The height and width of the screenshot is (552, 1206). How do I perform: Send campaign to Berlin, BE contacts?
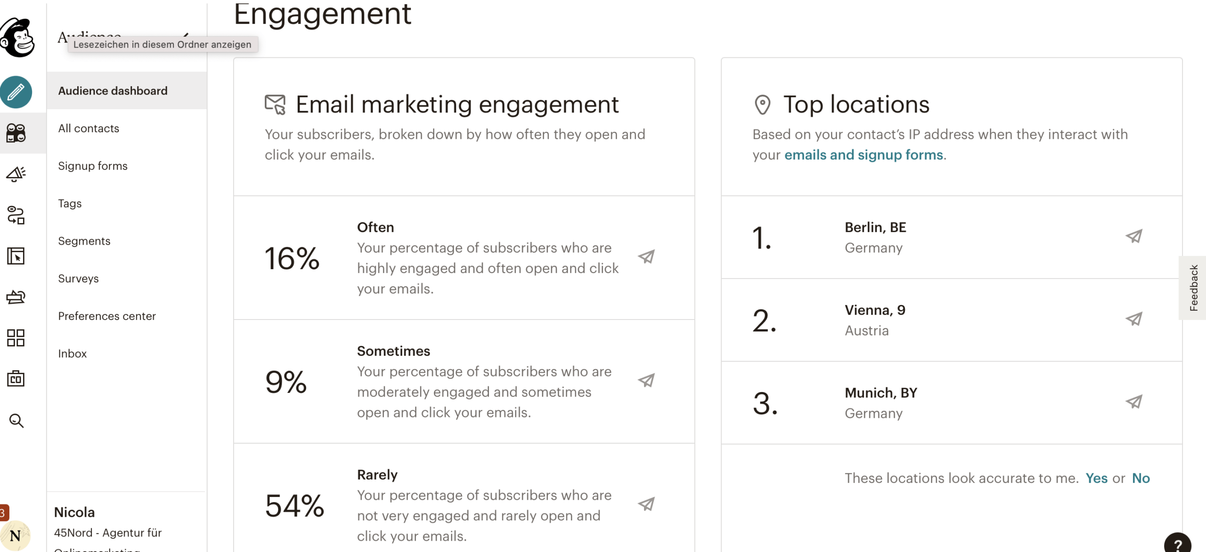(x=1134, y=236)
